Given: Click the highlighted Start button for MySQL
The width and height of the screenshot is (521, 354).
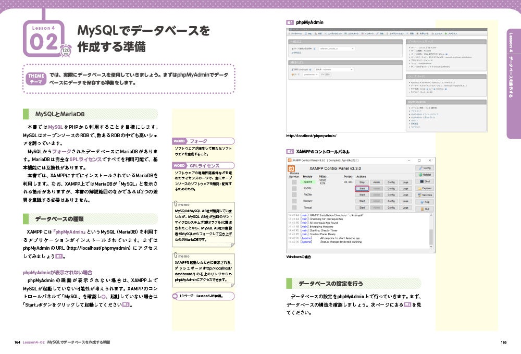Looking at the screenshot, I should click(x=362, y=188).
